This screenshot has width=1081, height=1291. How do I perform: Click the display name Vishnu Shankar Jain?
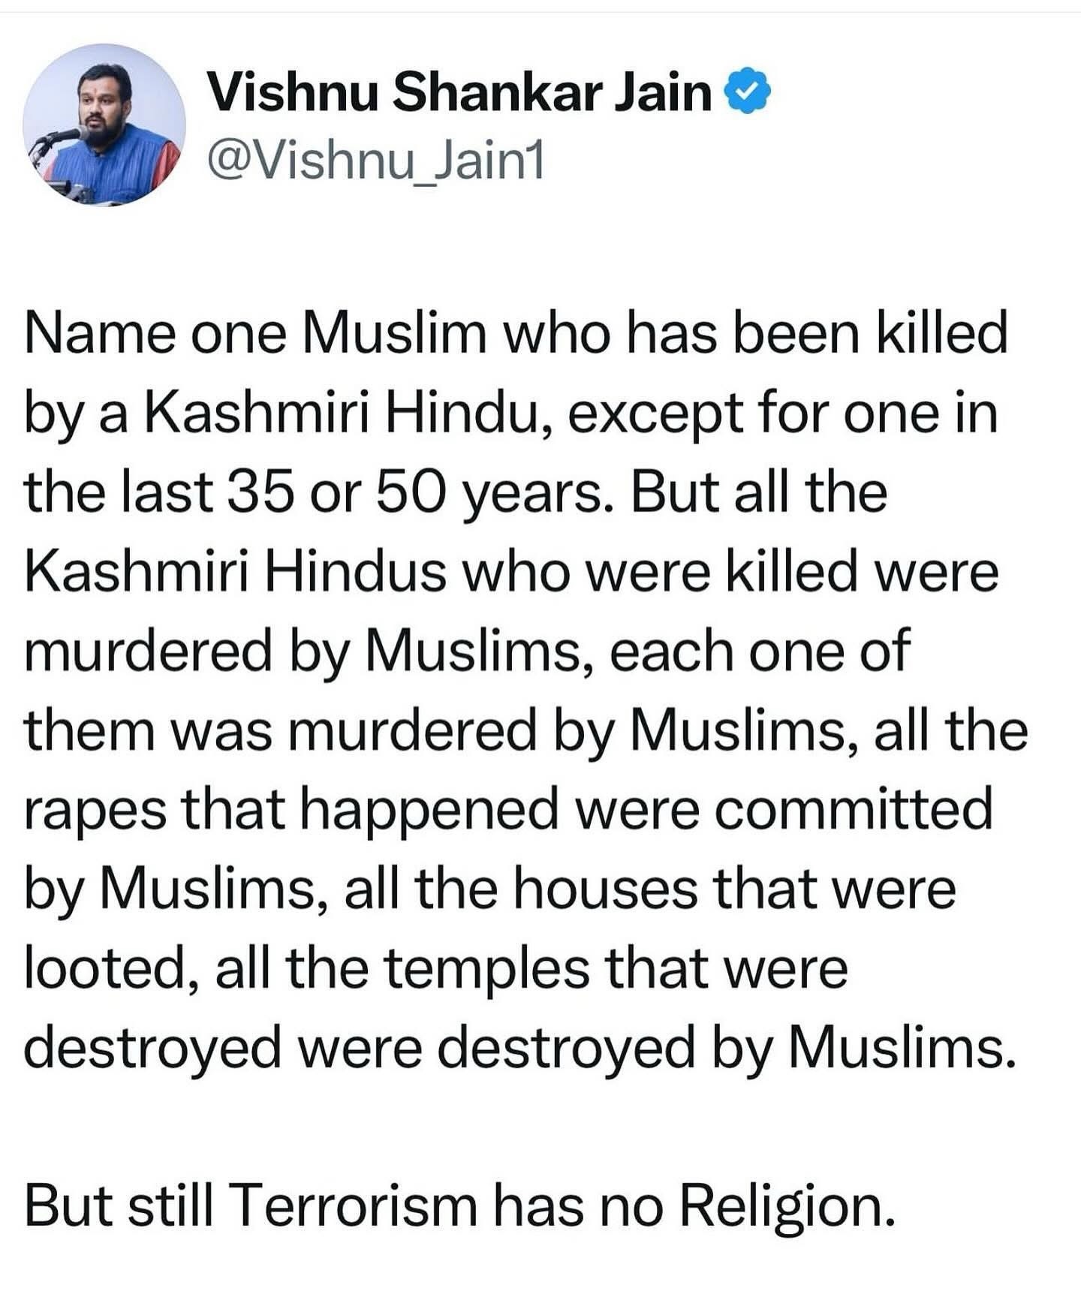459,92
